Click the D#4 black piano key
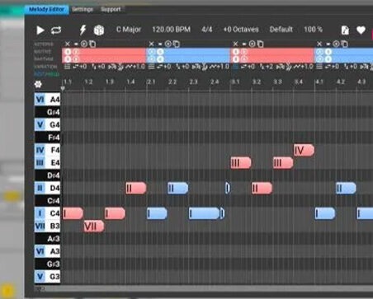Image resolution: width=373 pixels, height=299 pixels. pyautogui.click(x=47, y=175)
